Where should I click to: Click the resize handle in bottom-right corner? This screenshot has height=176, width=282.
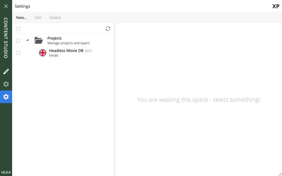coord(279,173)
